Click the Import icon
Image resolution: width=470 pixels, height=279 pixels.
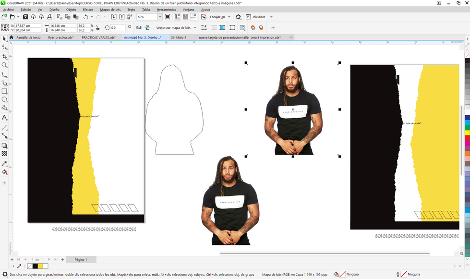pos(114,17)
